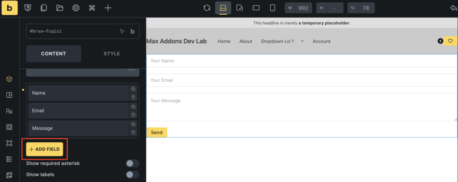The width and height of the screenshot is (458, 182).
Task: Click the Send button in form preview
Action: 157,132
